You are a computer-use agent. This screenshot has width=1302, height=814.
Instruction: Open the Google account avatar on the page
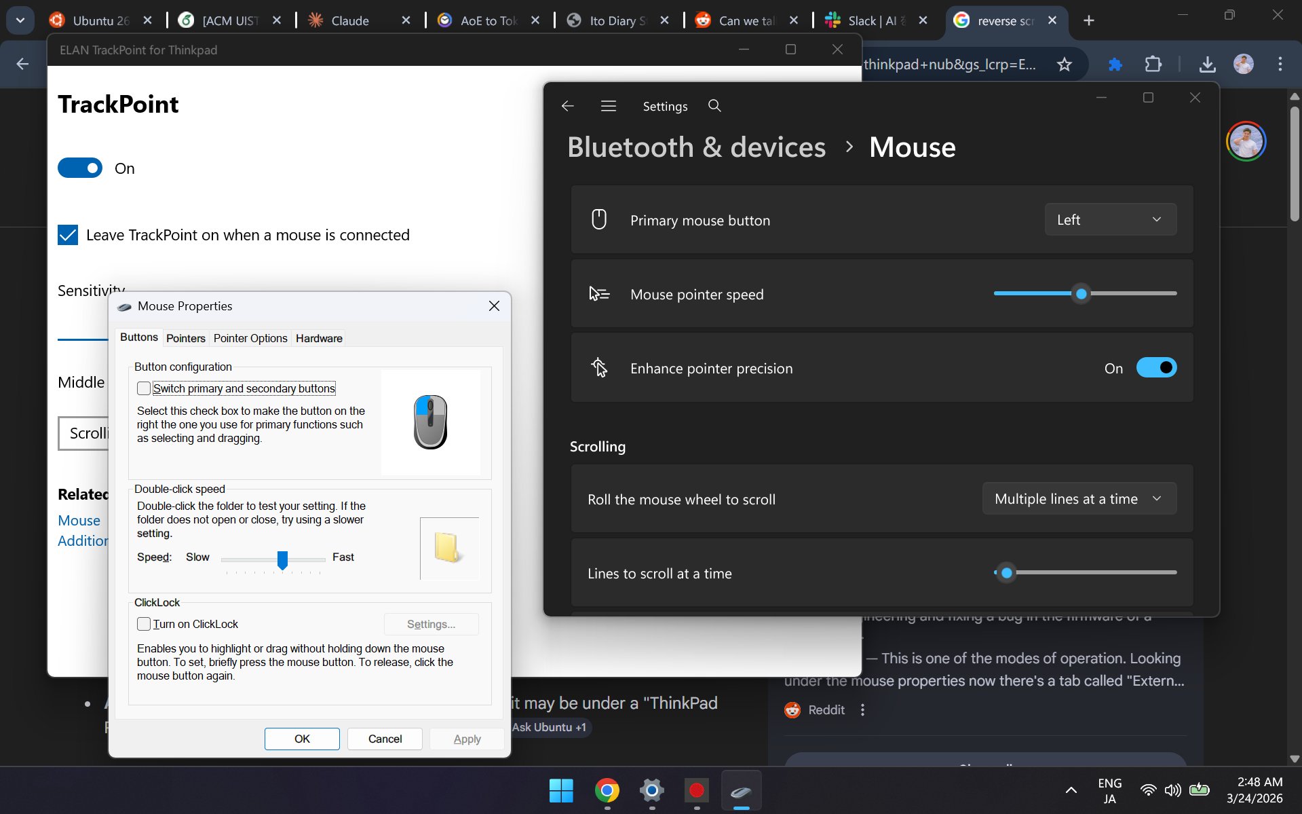(1246, 141)
